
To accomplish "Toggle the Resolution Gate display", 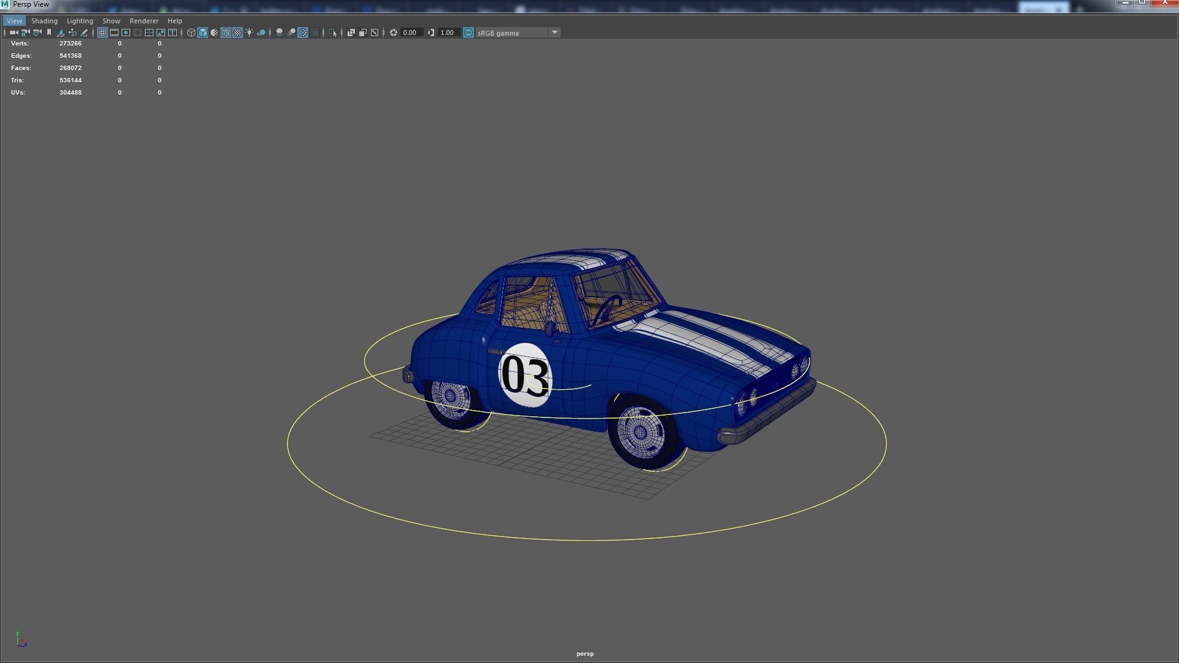I will click(126, 33).
